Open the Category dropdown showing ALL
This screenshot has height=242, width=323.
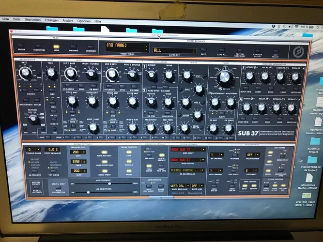(174, 51)
